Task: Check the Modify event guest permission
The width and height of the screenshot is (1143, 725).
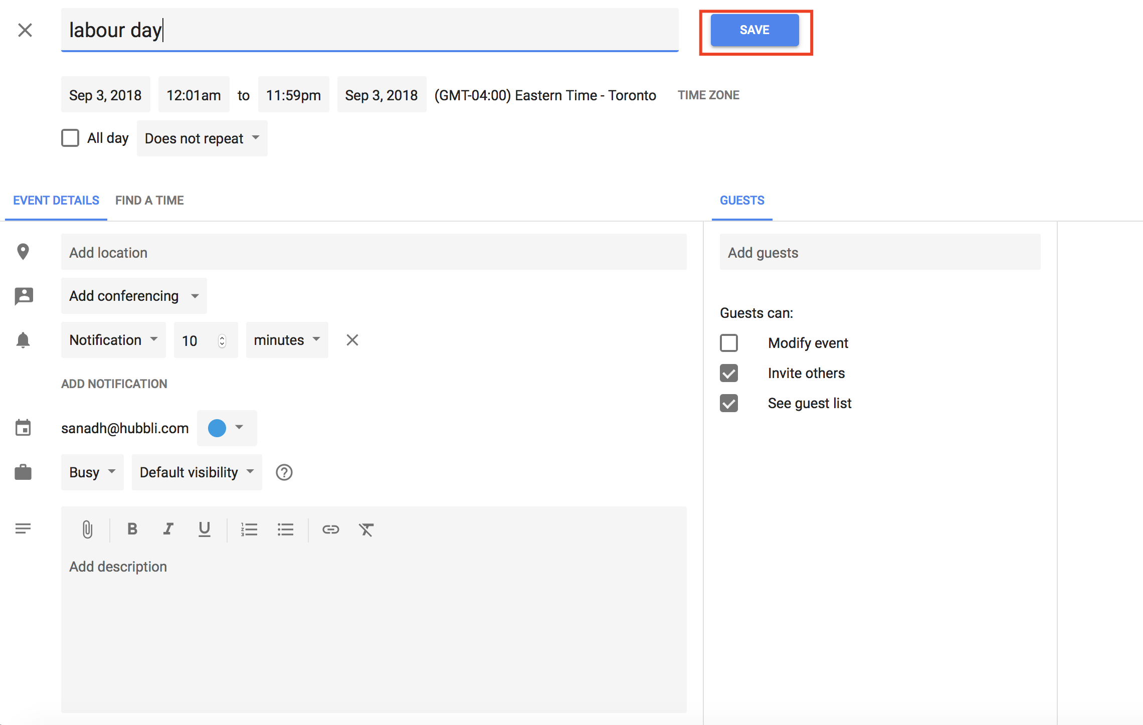Action: tap(729, 343)
